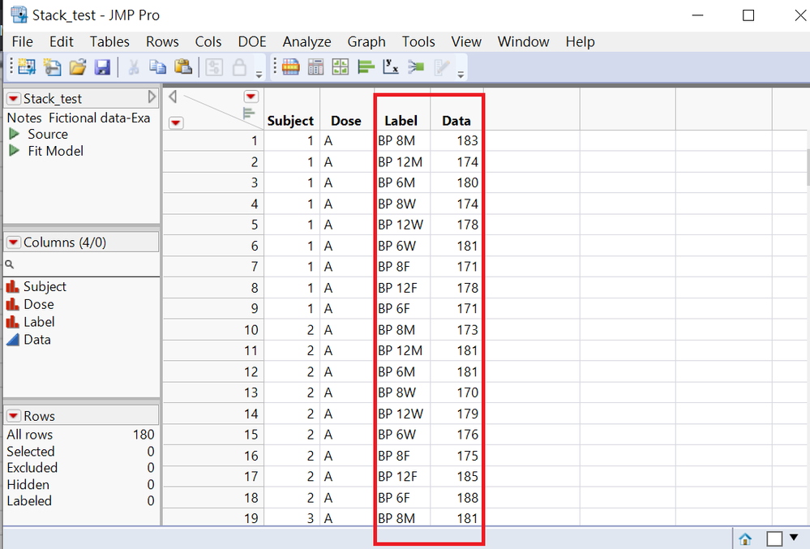
Task: Run the Source script green triangle
Action: [14, 134]
